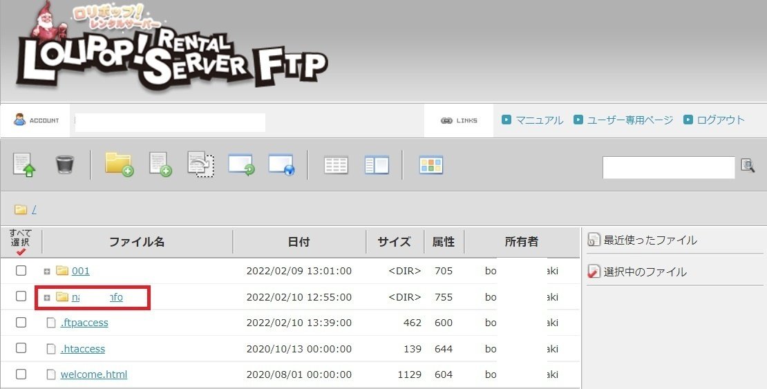
Task: Expand the folder dated 2022/02/10 12:55:00
Action: click(47, 298)
